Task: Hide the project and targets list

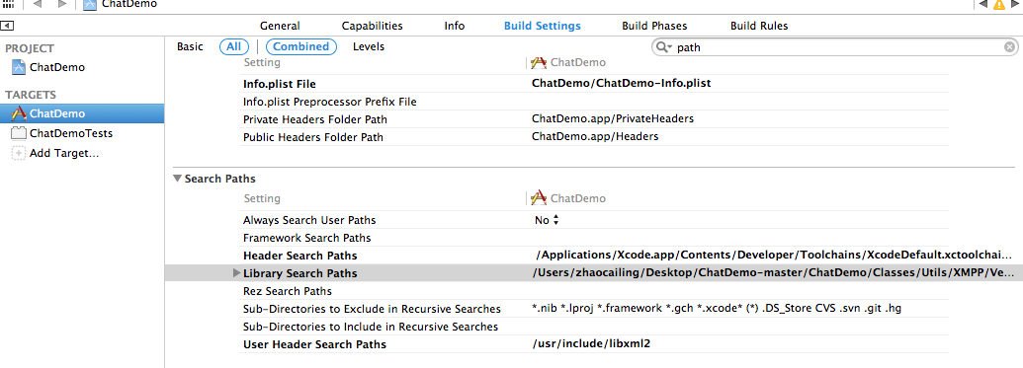Action: click(x=7, y=26)
